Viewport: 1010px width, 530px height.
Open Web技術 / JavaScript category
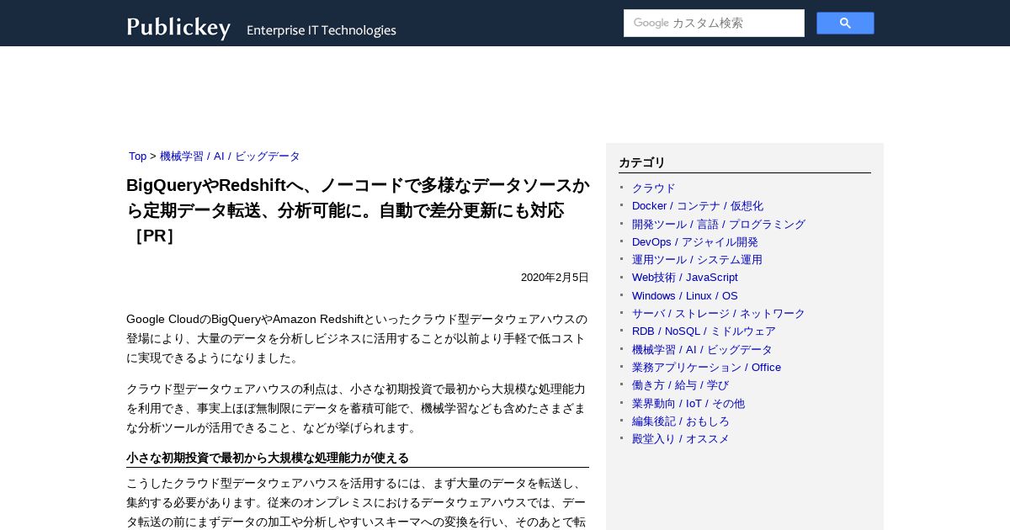coord(684,278)
